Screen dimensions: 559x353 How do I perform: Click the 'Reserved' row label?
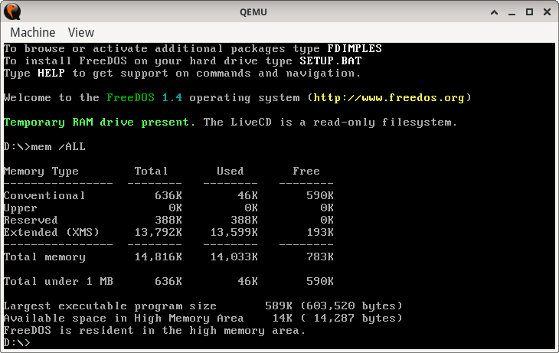click(x=31, y=220)
